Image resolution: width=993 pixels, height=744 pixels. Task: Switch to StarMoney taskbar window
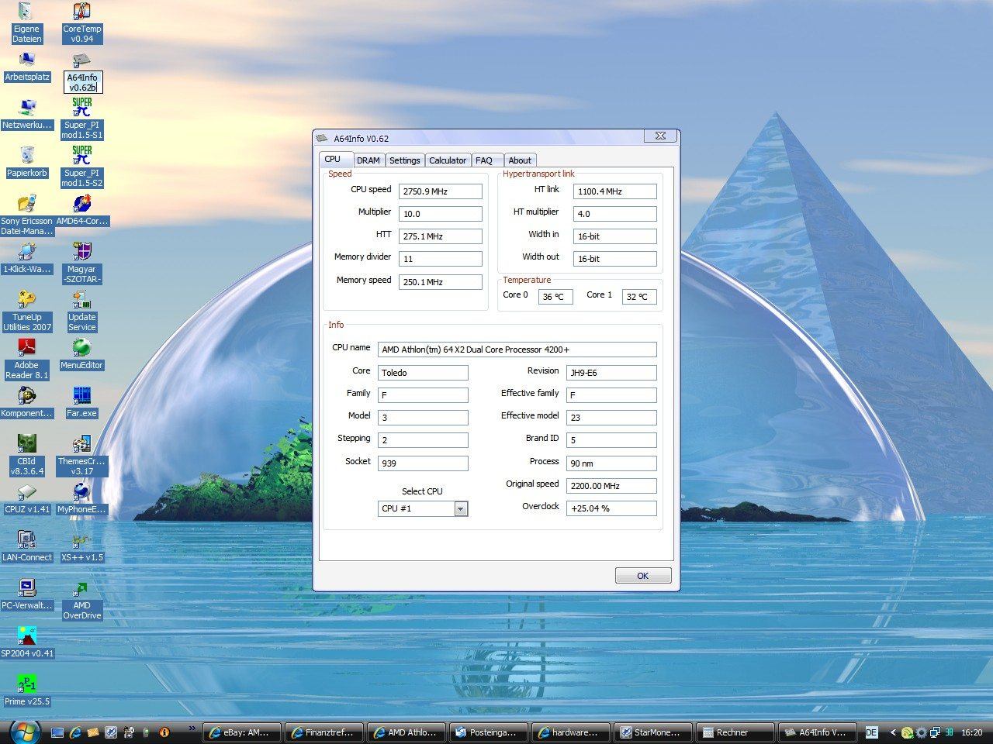click(x=652, y=732)
